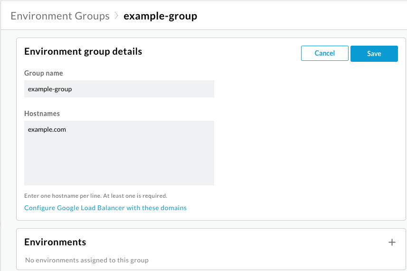This screenshot has width=407, height=271.
Task: Click the plus icon to add an environment
Action: (392, 242)
